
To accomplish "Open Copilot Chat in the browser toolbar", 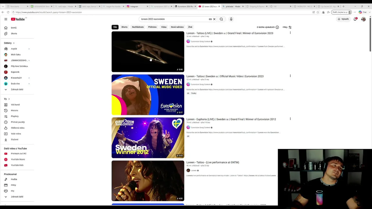I will tap(362, 12).
